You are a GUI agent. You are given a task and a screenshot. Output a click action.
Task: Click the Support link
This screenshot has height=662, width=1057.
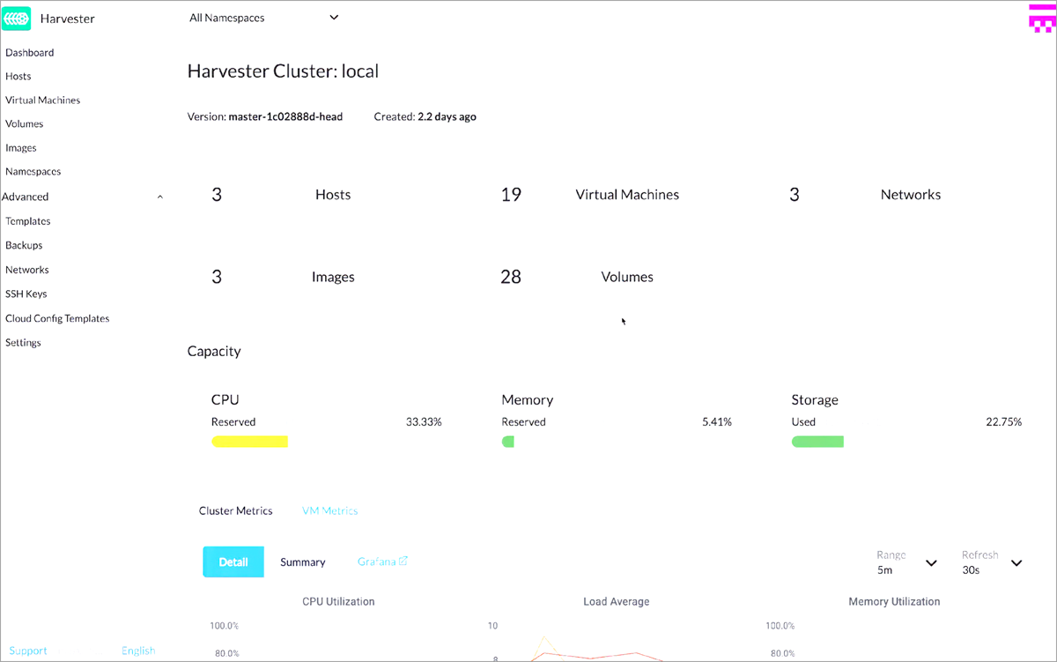28,651
